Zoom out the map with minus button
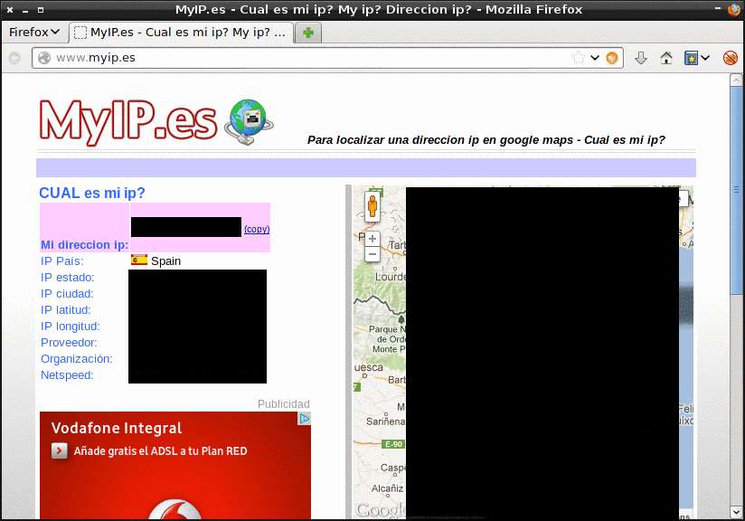The width and height of the screenshot is (745, 521). tap(372, 254)
